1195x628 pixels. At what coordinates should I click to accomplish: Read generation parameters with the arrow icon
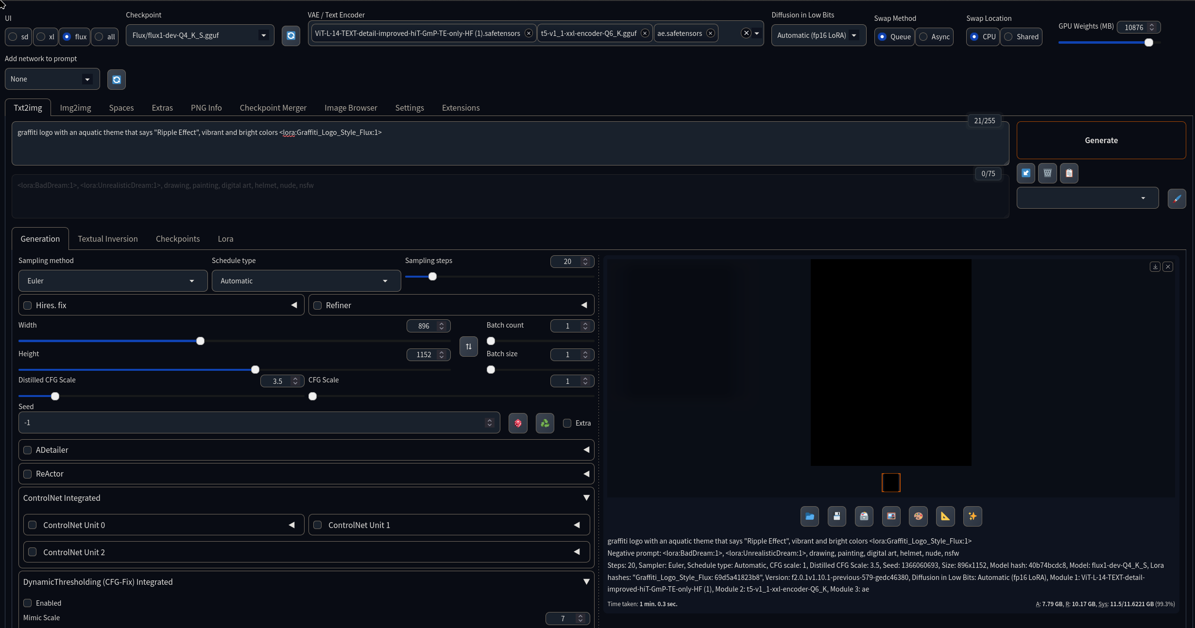[1025, 173]
